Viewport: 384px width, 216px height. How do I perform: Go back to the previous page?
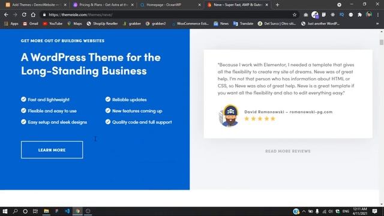click(6, 14)
